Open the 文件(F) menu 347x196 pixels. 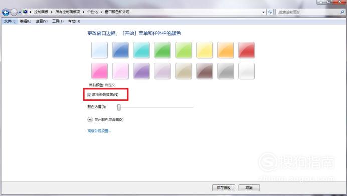point(10,21)
